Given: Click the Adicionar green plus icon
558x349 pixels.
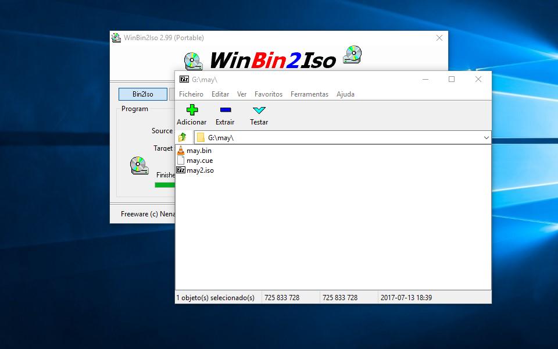Looking at the screenshot, I should tap(191, 109).
